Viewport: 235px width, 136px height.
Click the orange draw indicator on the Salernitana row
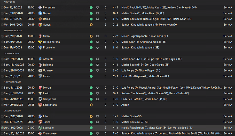pos(91,105)
